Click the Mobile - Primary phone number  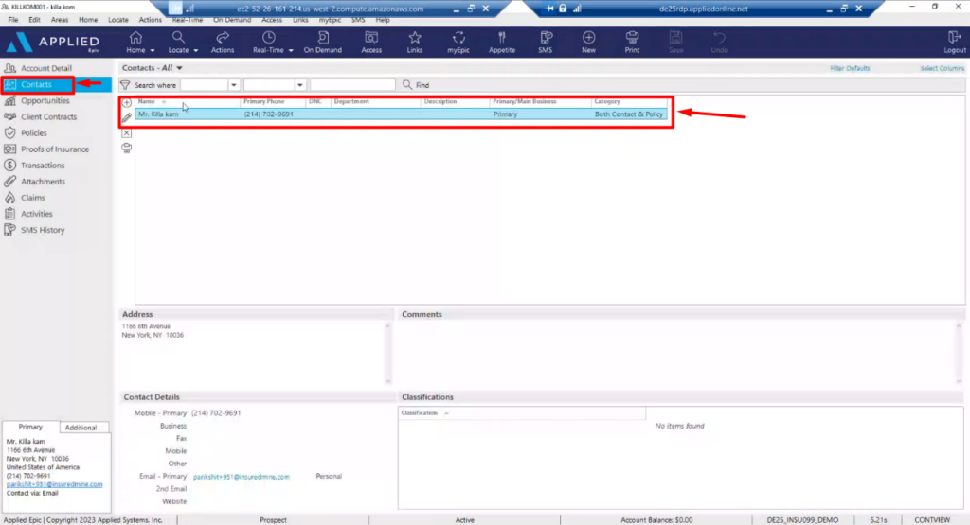point(216,413)
